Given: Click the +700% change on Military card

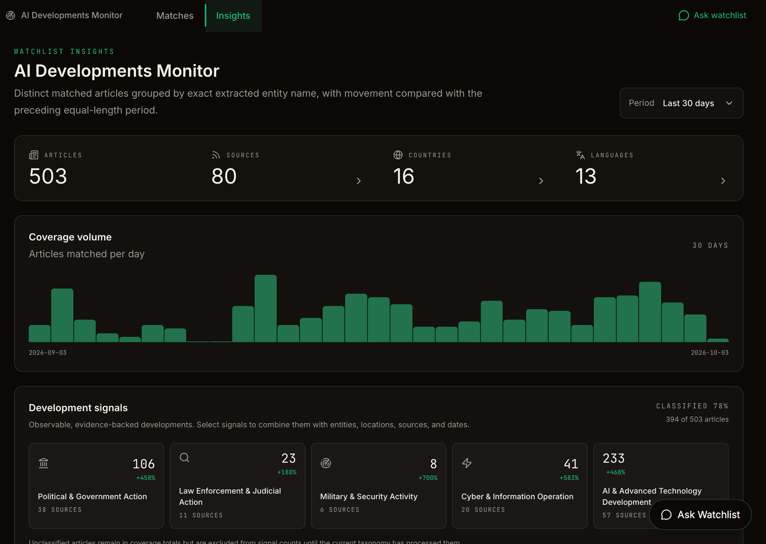Looking at the screenshot, I should click(x=428, y=478).
